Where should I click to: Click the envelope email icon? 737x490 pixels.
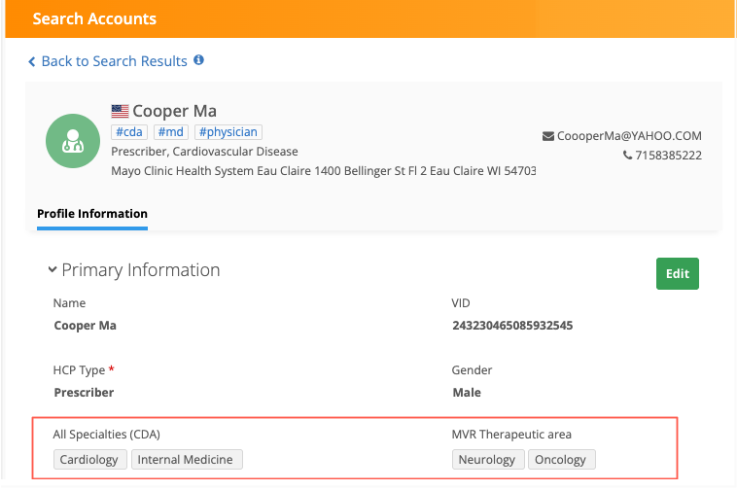[x=547, y=136]
